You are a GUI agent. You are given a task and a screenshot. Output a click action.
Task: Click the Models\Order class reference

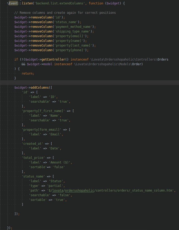point(108,64)
